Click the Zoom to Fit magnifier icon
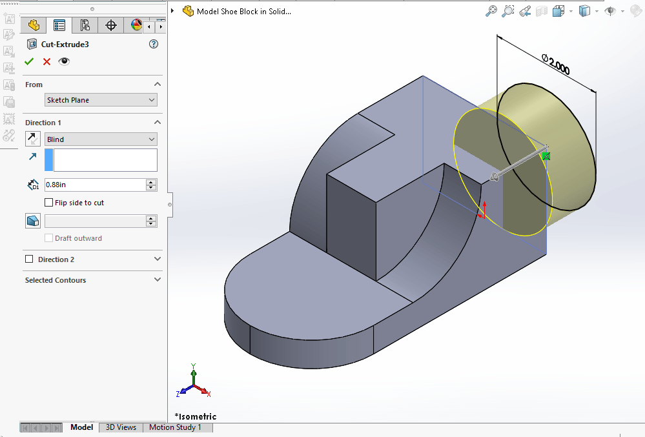The image size is (645, 437). (x=491, y=11)
